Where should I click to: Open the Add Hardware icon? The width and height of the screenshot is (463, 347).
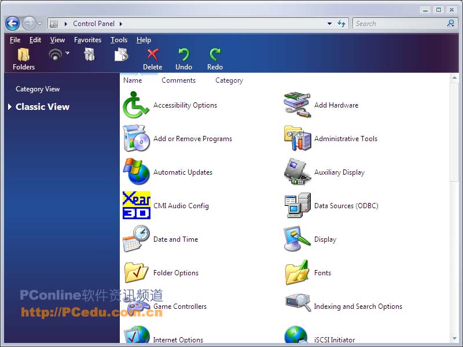[x=297, y=105]
